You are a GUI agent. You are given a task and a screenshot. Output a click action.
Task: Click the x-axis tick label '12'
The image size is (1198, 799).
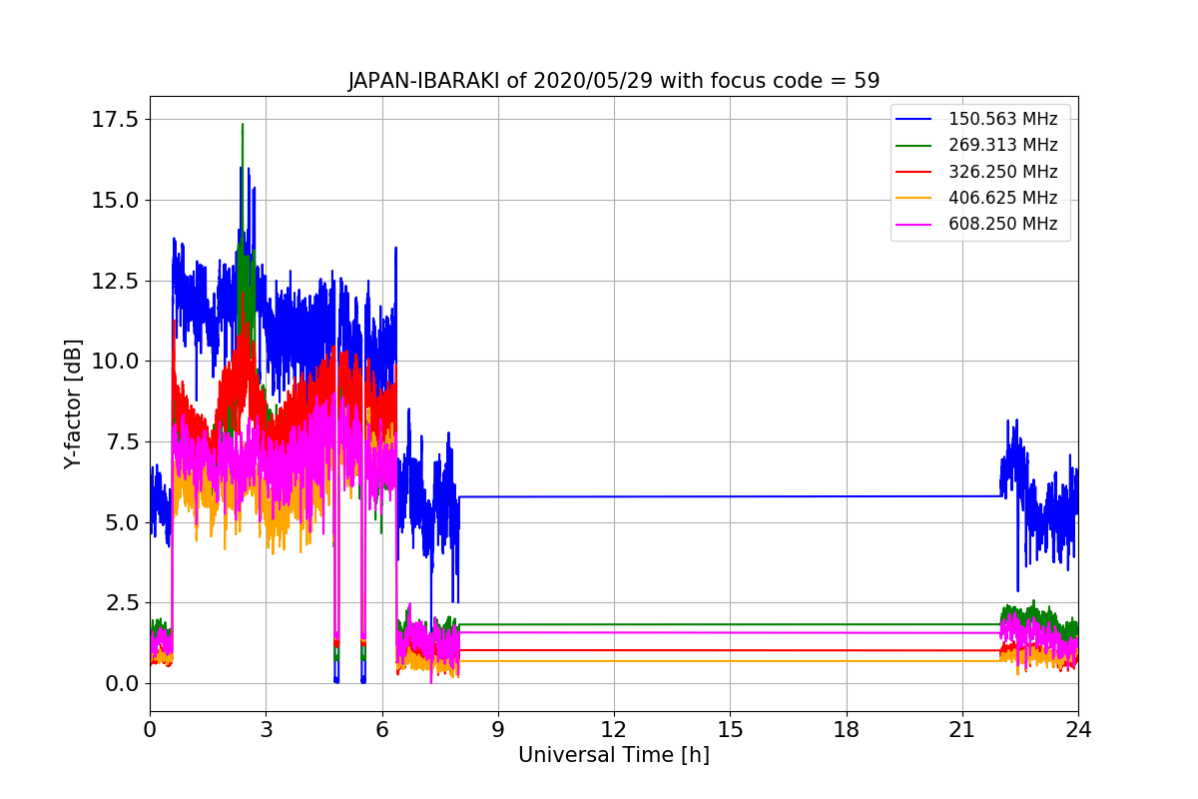point(614,729)
